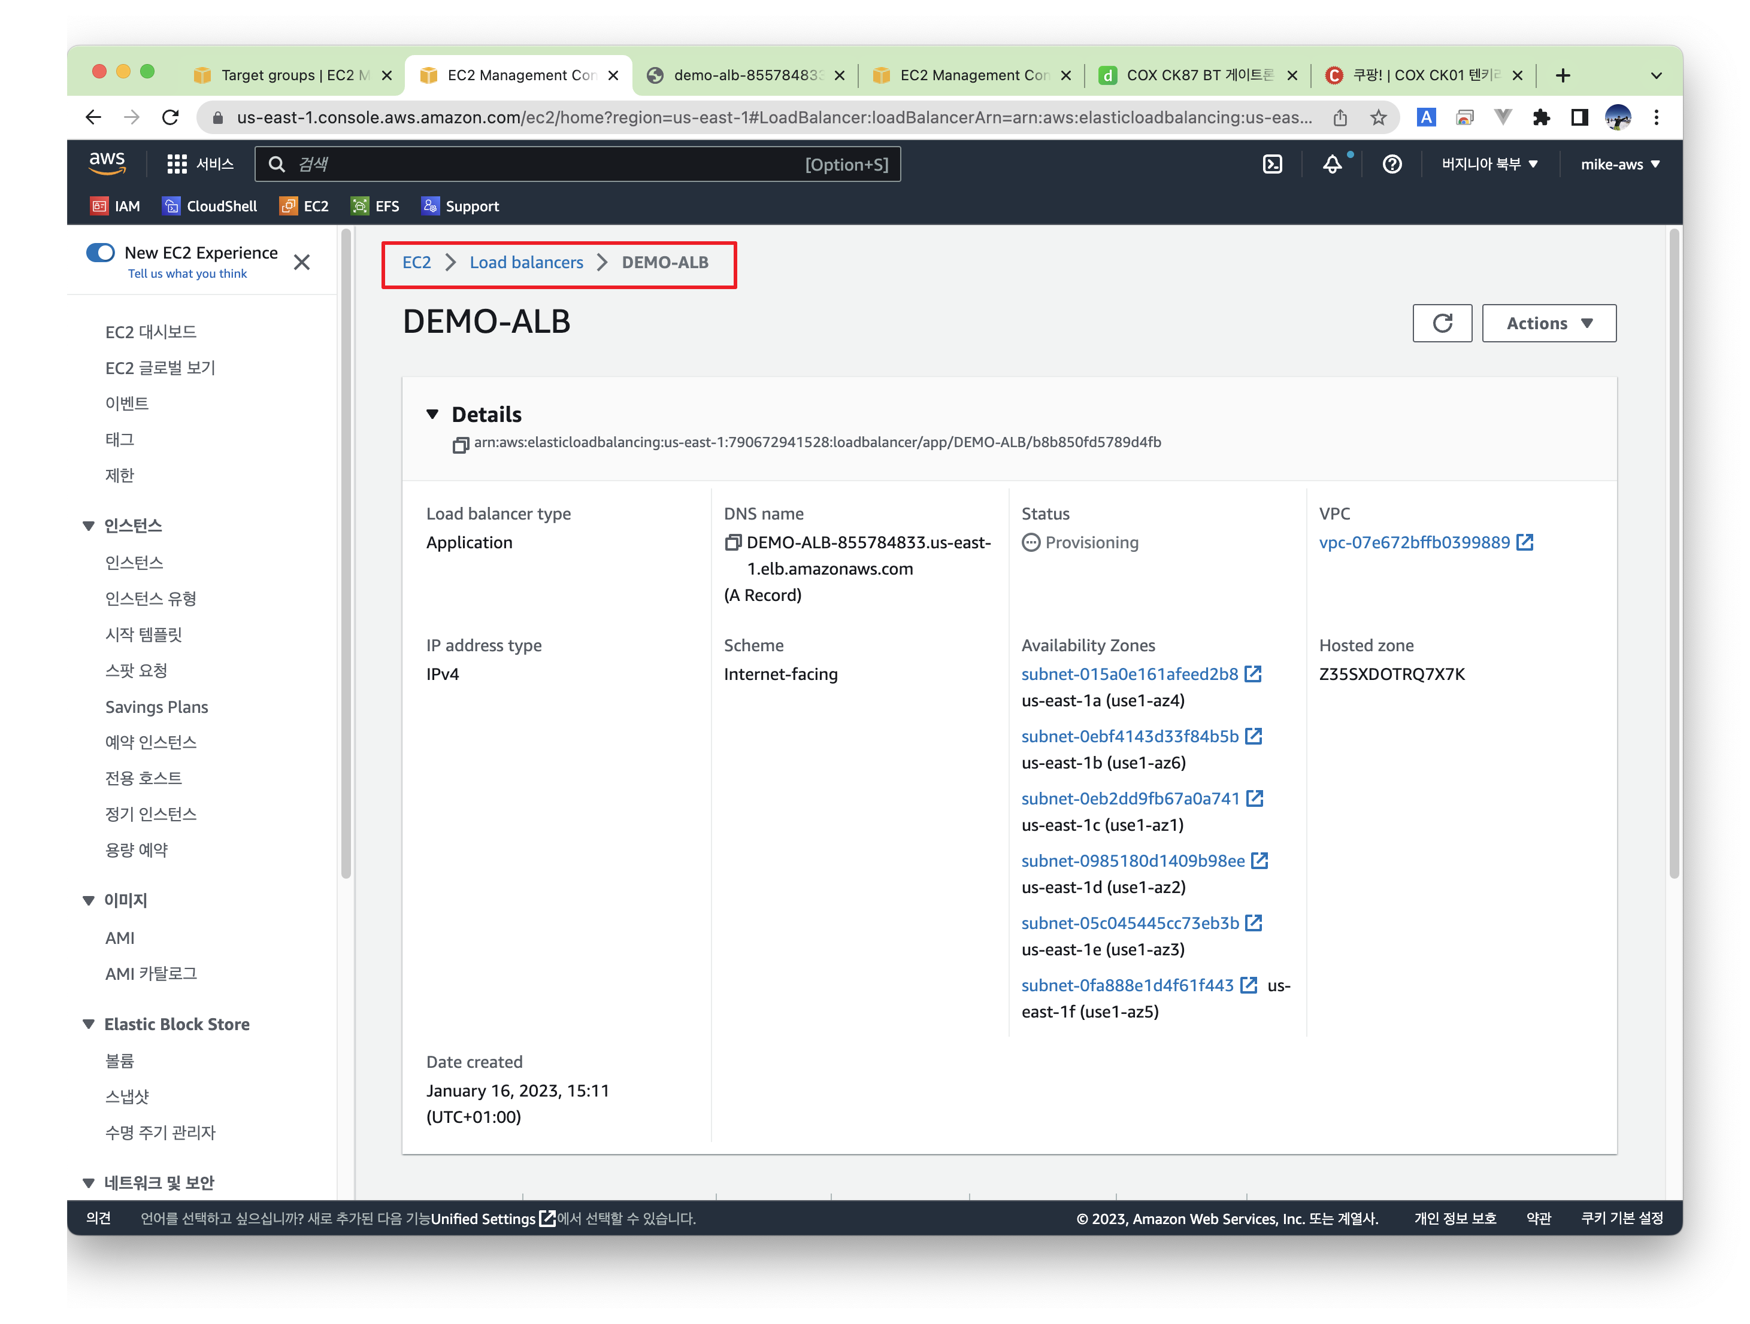1750x1324 pixels.
Task: Toggle the New EC2 Experience switch
Action: coord(101,253)
